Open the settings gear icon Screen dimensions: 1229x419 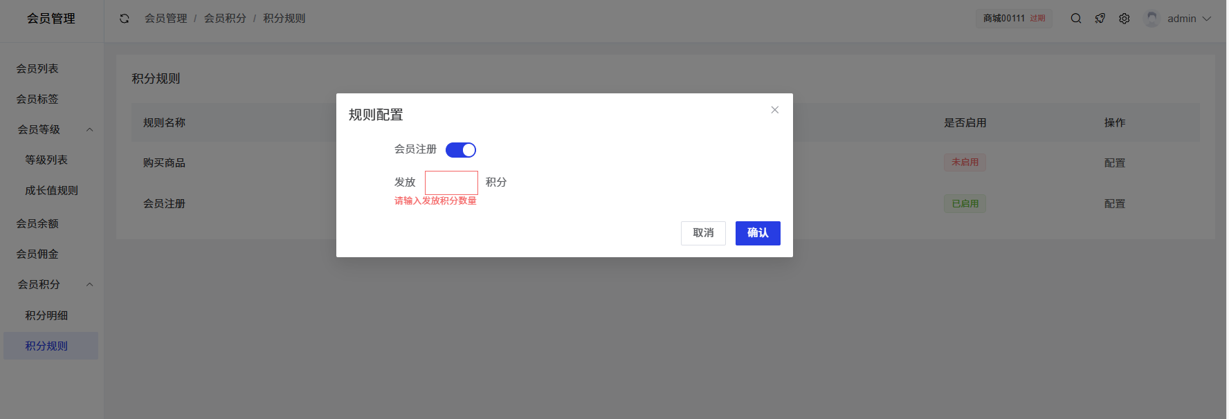[x=1125, y=19]
